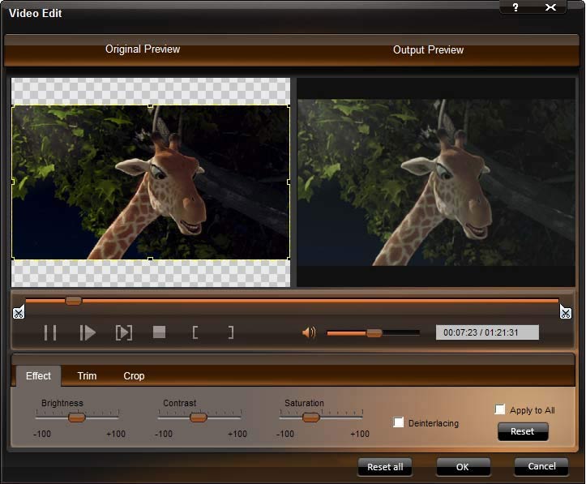The height and width of the screenshot is (484, 586).
Task: Click the time display 00:07:23 / 01:21:31
Action: pos(487,332)
